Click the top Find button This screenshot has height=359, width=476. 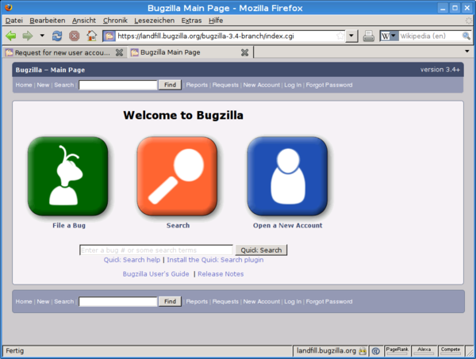pyautogui.click(x=170, y=85)
